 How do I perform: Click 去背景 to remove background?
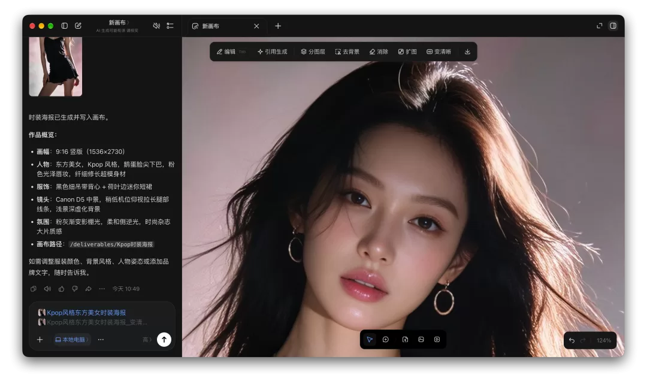click(x=347, y=52)
